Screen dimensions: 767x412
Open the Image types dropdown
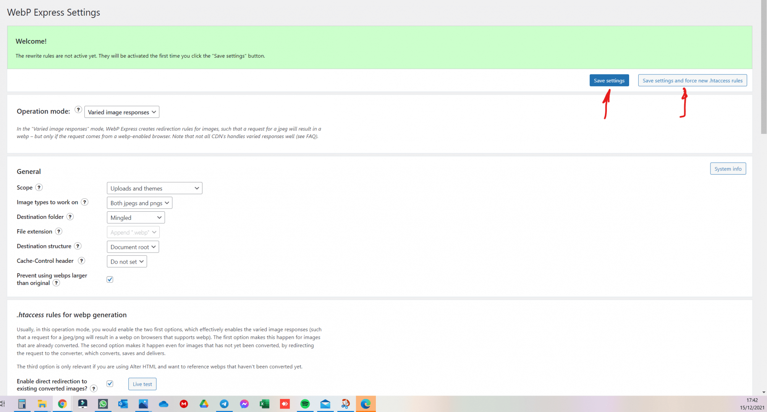[140, 203]
